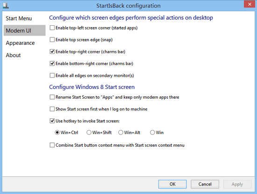
Task: Click the Cancel button
Action: (205, 184)
